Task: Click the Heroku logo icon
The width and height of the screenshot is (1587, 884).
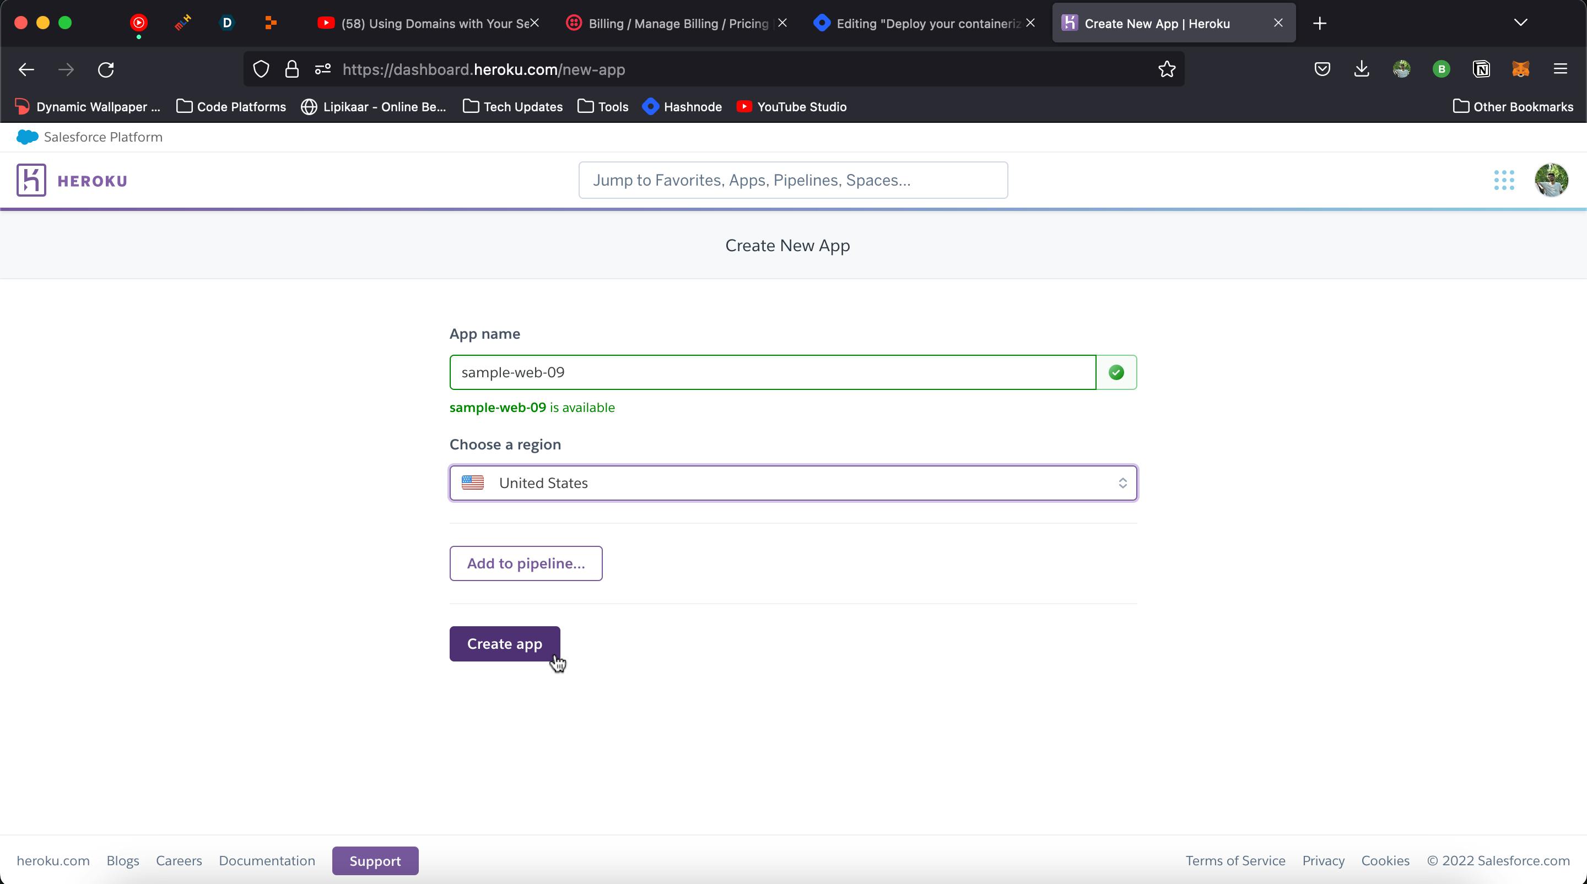Action: click(31, 180)
